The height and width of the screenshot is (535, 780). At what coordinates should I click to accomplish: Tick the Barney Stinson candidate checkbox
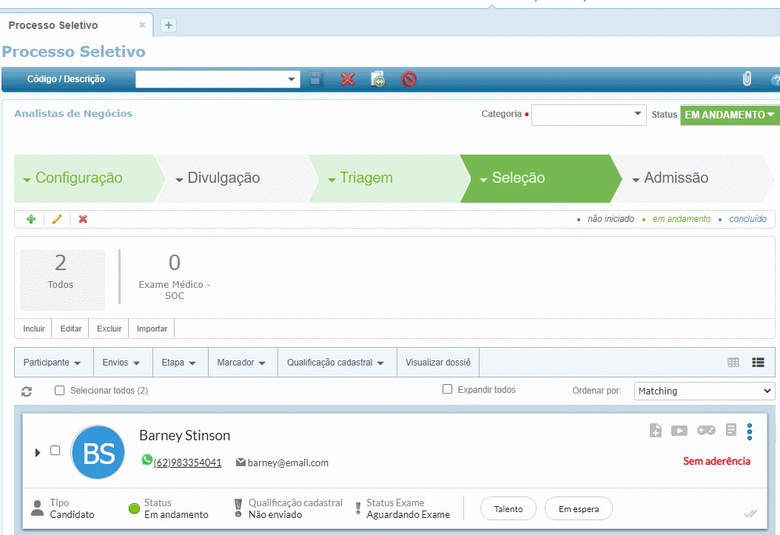55,451
